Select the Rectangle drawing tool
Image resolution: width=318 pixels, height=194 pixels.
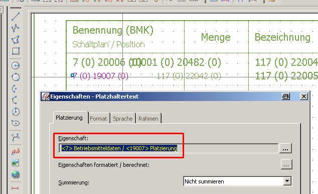point(16,51)
